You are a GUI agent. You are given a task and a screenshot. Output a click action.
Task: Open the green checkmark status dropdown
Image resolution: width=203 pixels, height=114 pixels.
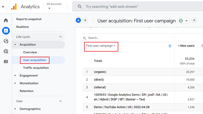tap(184, 21)
